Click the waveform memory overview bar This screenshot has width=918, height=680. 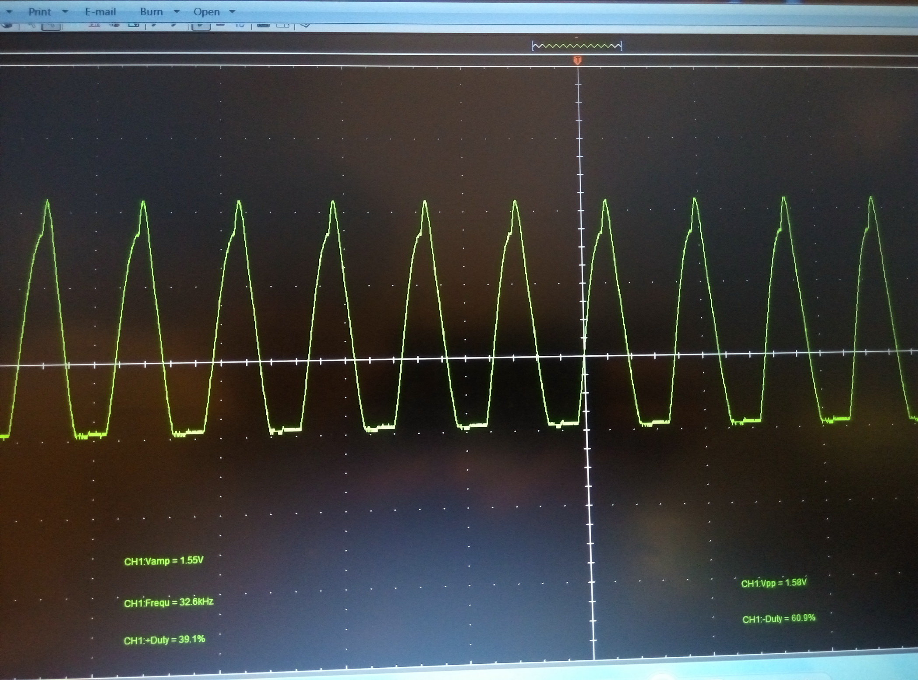[x=577, y=46]
